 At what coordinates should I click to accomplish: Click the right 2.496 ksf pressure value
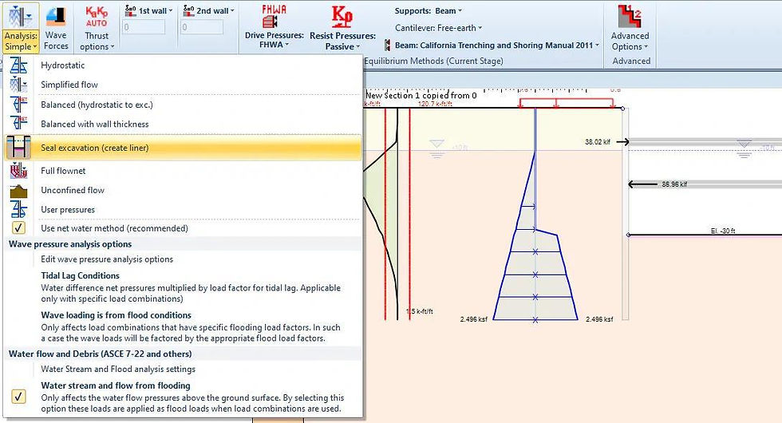pos(599,319)
